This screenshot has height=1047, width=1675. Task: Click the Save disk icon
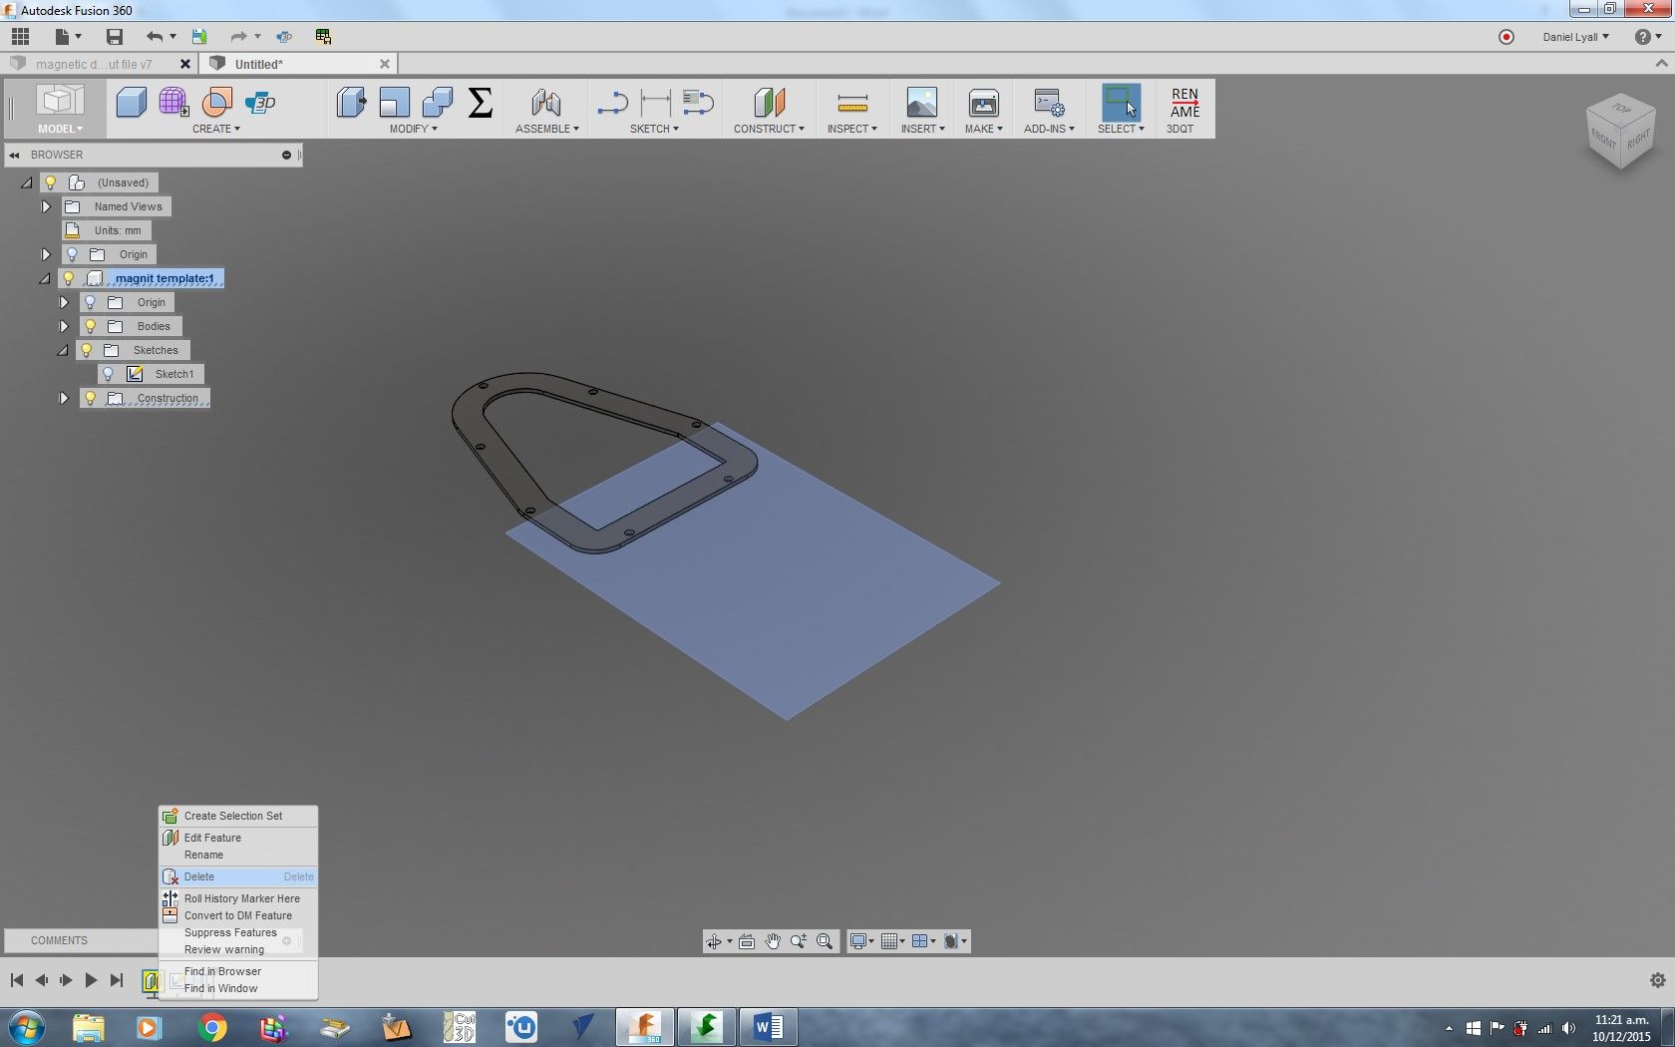point(115,37)
